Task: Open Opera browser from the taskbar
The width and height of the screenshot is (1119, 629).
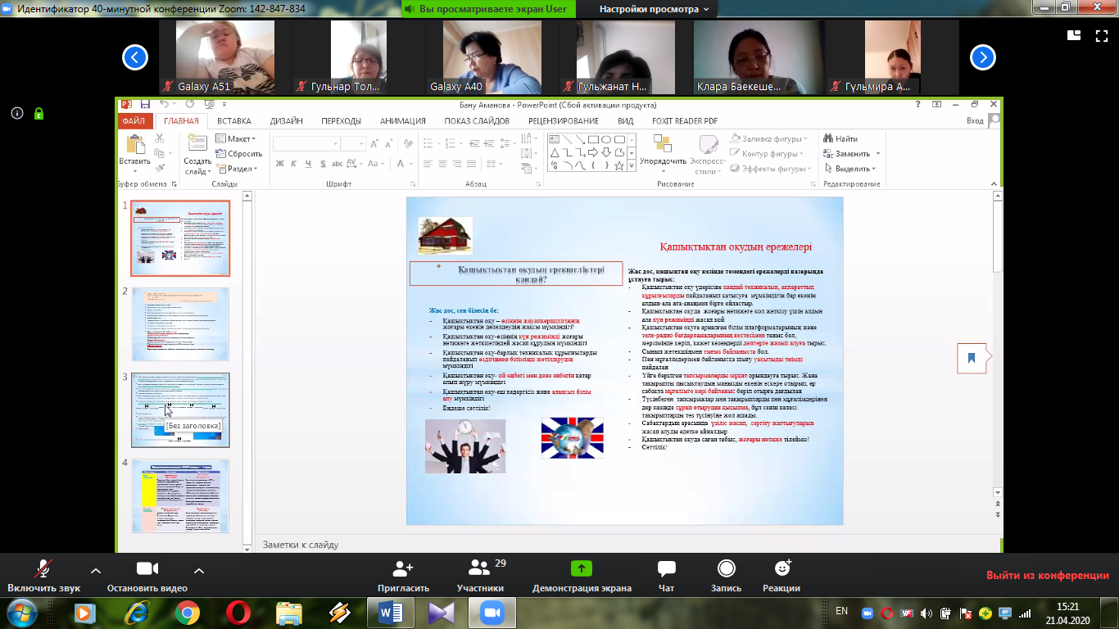Action: (x=238, y=613)
